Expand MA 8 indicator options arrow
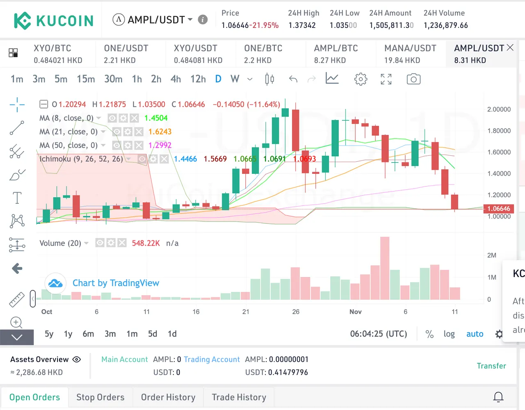The width and height of the screenshot is (525, 410). 99,118
